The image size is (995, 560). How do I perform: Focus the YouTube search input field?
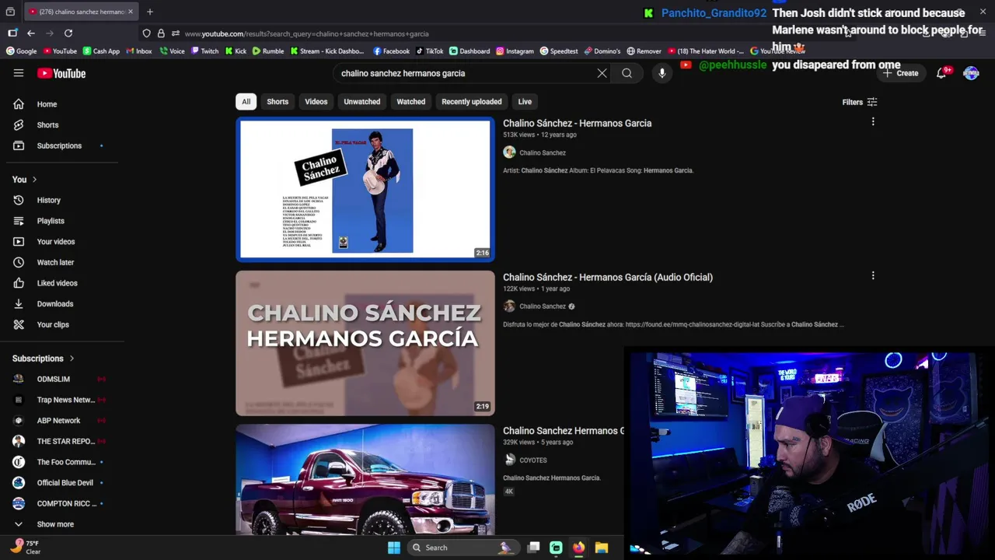click(465, 73)
